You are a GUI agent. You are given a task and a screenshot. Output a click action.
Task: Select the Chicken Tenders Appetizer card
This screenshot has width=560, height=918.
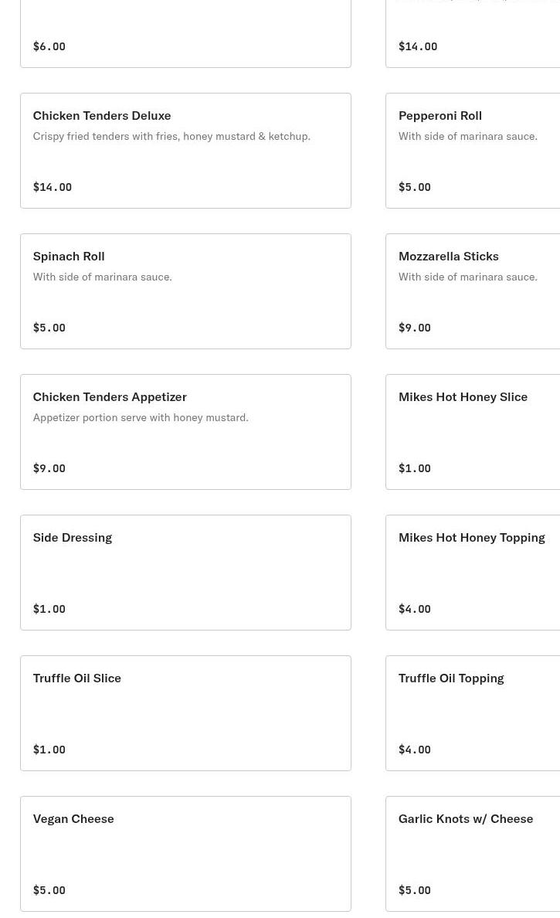[x=185, y=431]
